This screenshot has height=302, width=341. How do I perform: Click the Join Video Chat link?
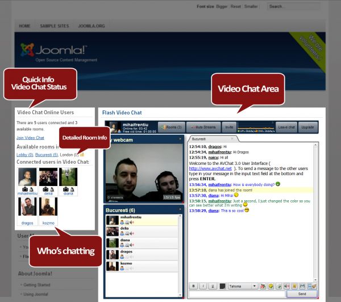point(30,138)
